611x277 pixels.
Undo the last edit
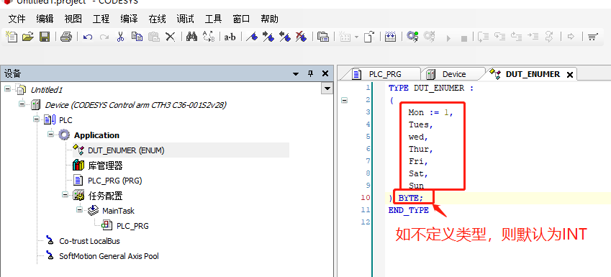(x=88, y=37)
